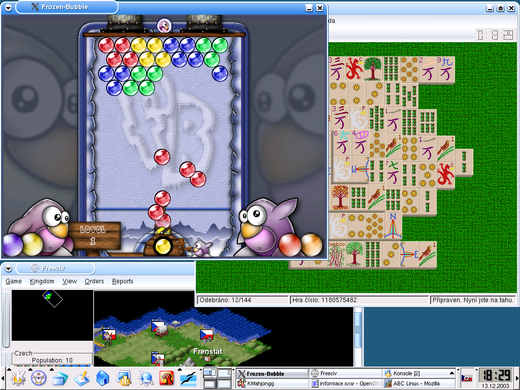Select the top-right character 9 tile in KMahjongg
This screenshot has height=390, width=520.
tap(446, 70)
